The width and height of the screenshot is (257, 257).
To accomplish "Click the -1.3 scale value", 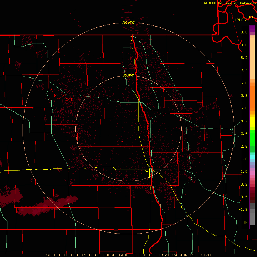I will tap(243, 210).
